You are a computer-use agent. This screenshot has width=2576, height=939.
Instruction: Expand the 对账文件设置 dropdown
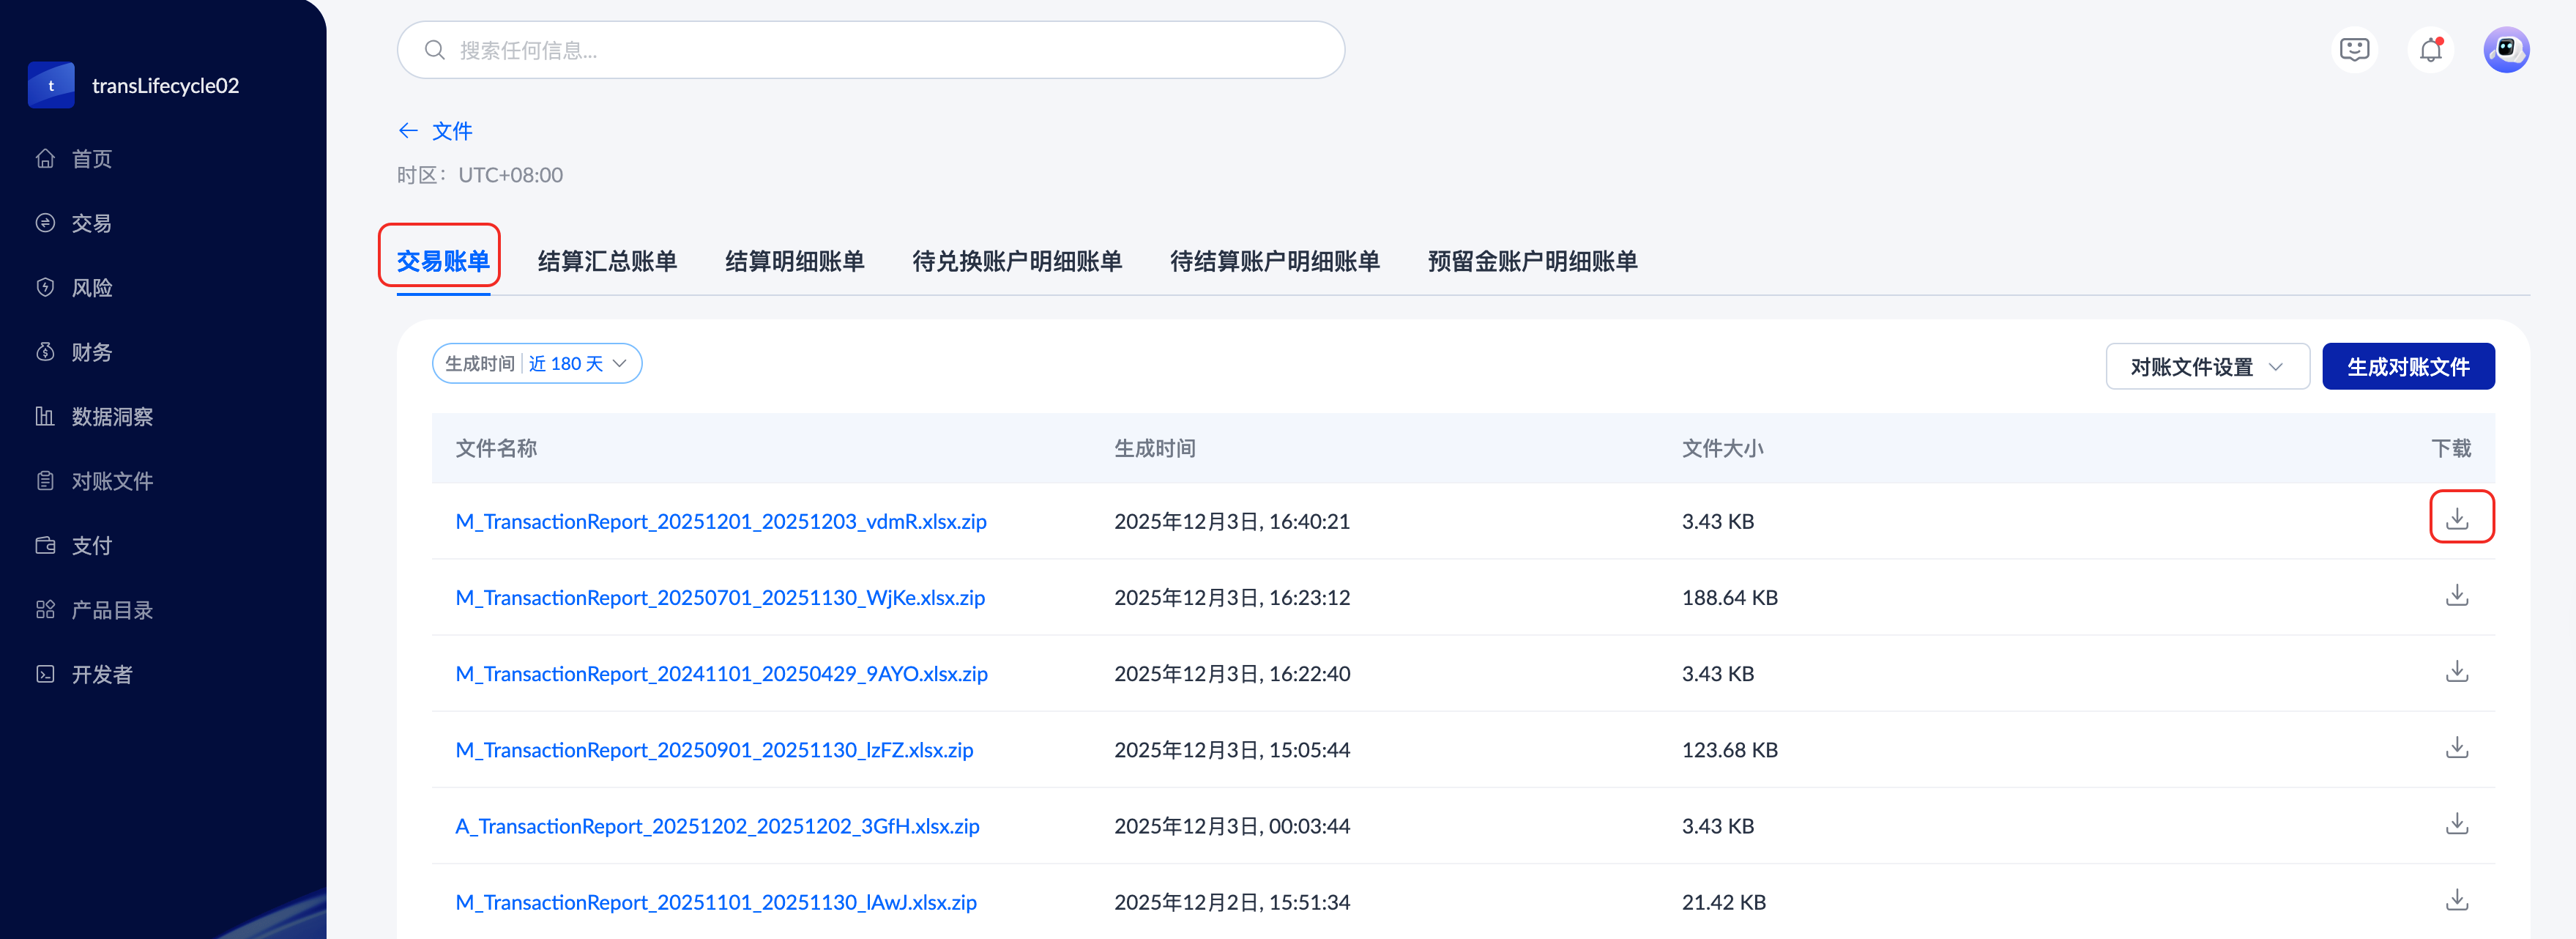(2206, 367)
